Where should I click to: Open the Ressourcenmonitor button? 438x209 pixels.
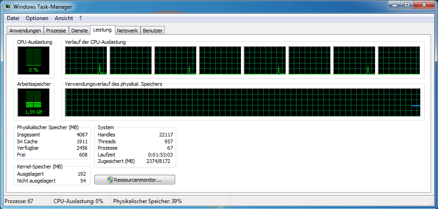click(x=135, y=180)
